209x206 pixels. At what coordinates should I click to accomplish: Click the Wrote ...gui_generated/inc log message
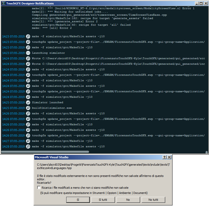click(x=118, y=64)
